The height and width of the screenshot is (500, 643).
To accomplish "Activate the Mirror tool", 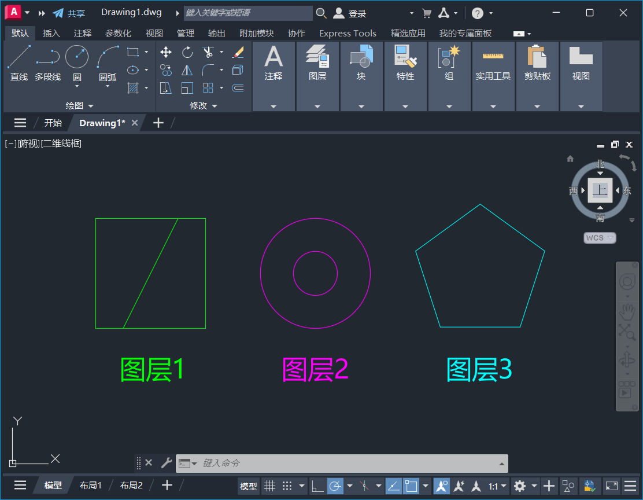I will click(x=187, y=70).
